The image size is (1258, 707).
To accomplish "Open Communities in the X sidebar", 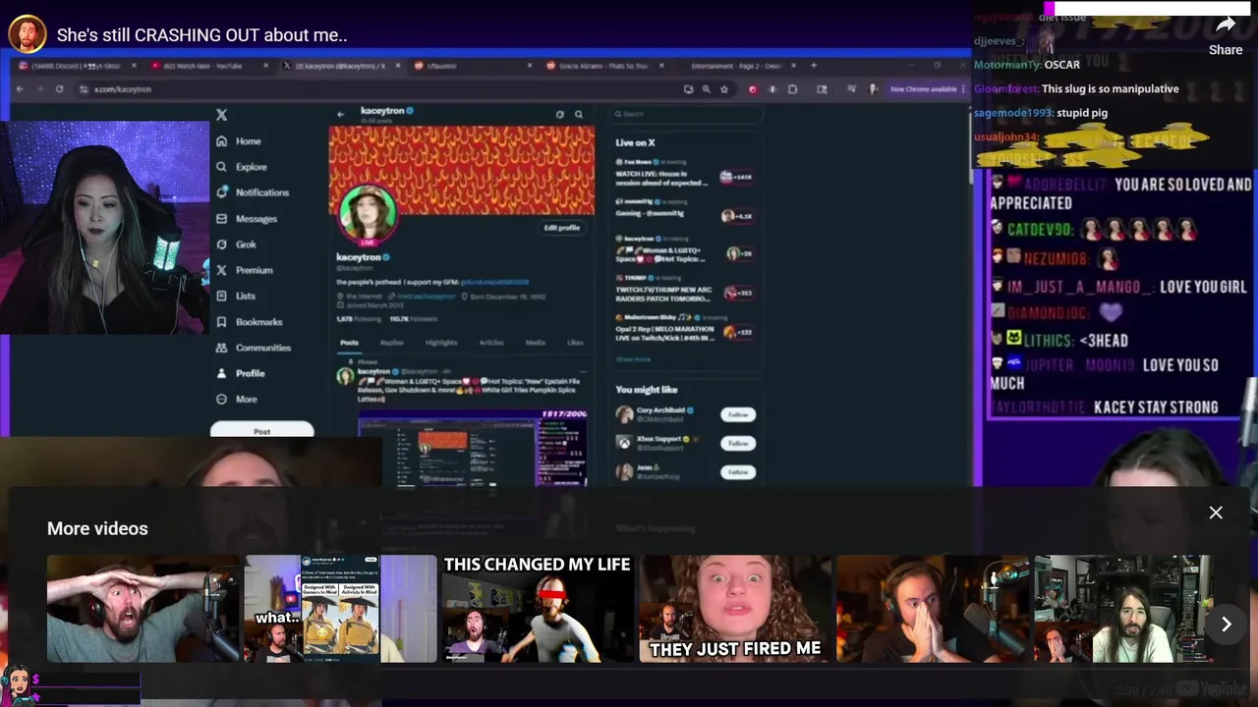I will [253, 348].
